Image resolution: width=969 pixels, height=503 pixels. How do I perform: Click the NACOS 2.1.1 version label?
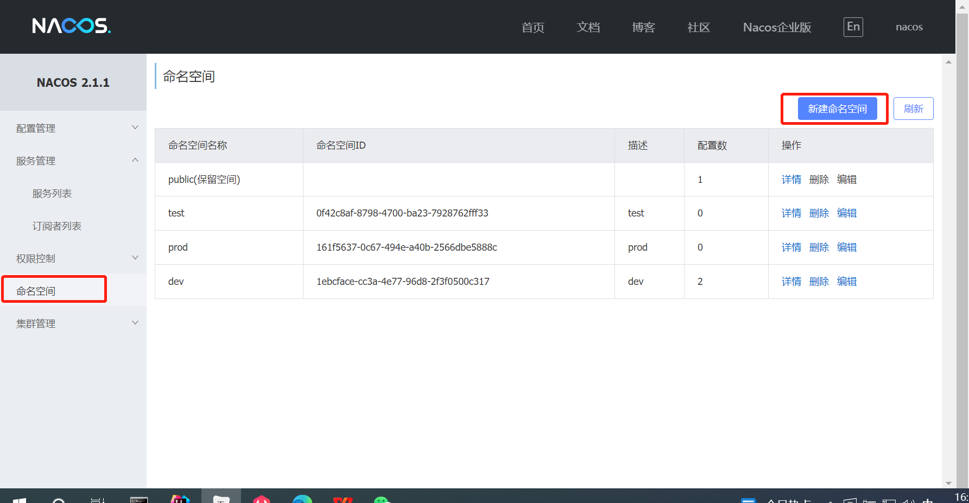tap(73, 82)
